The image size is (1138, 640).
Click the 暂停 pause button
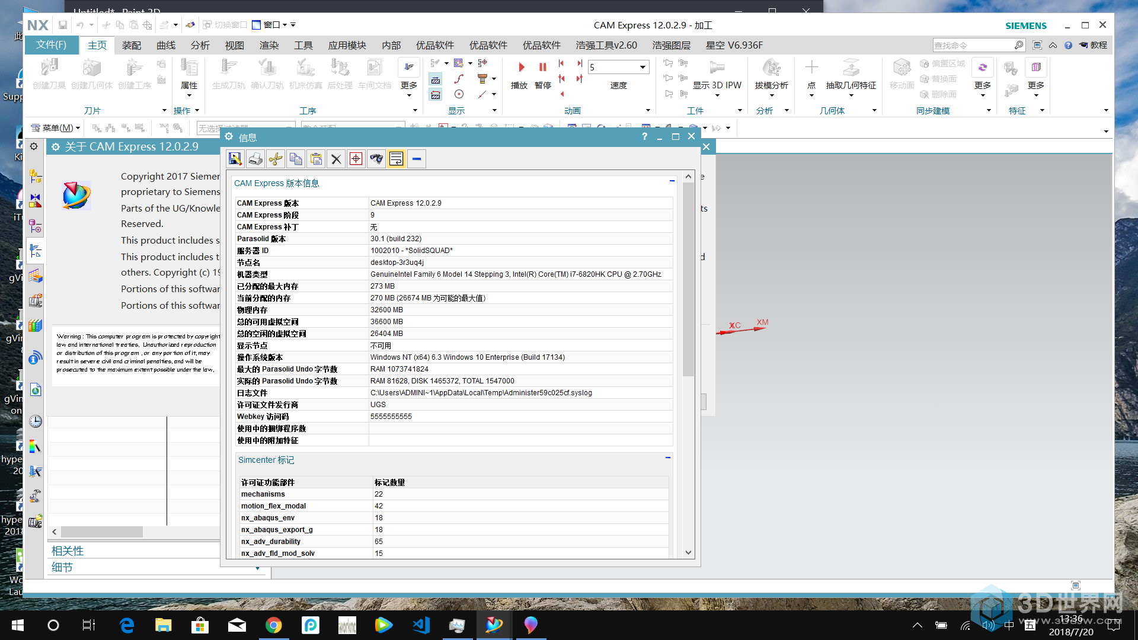[543, 75]
